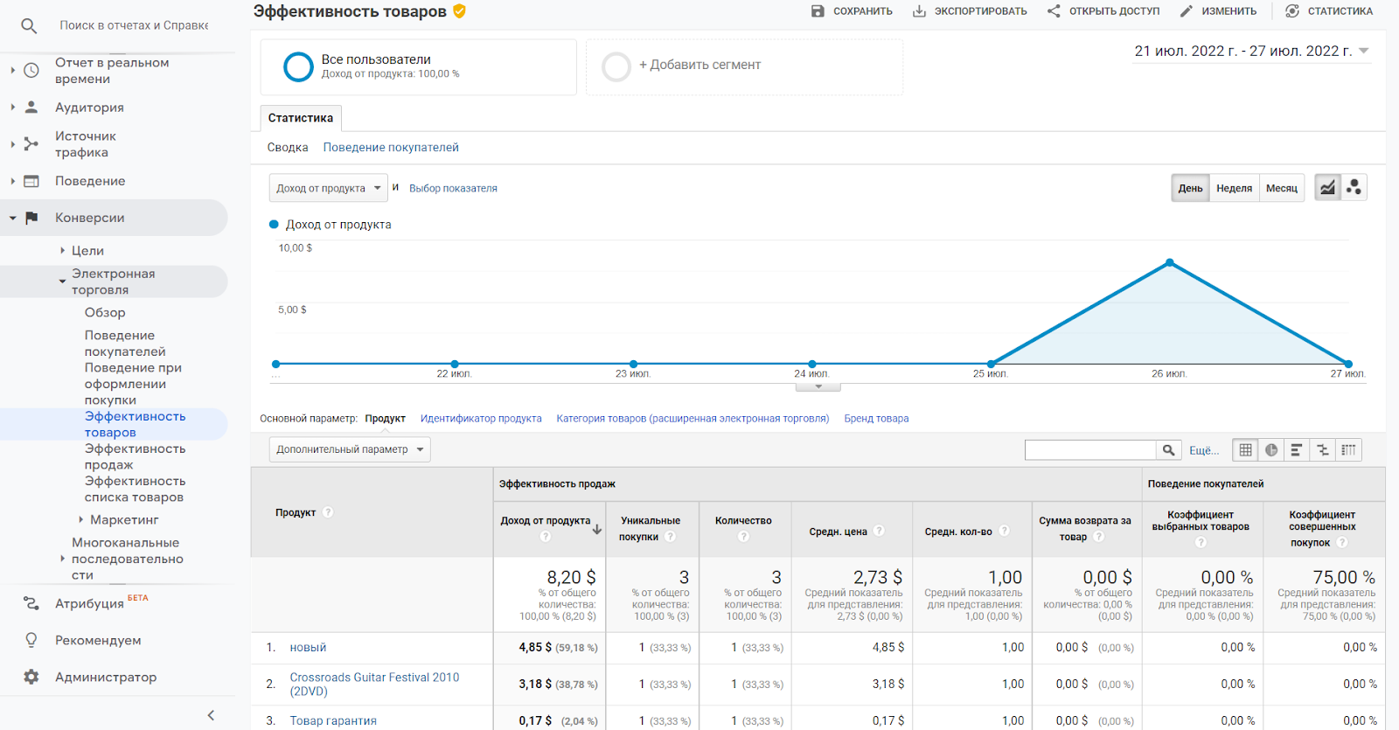The image size is (1399, 730).
Task: Open the Администратор gear icon
Action: coord(31,677)
